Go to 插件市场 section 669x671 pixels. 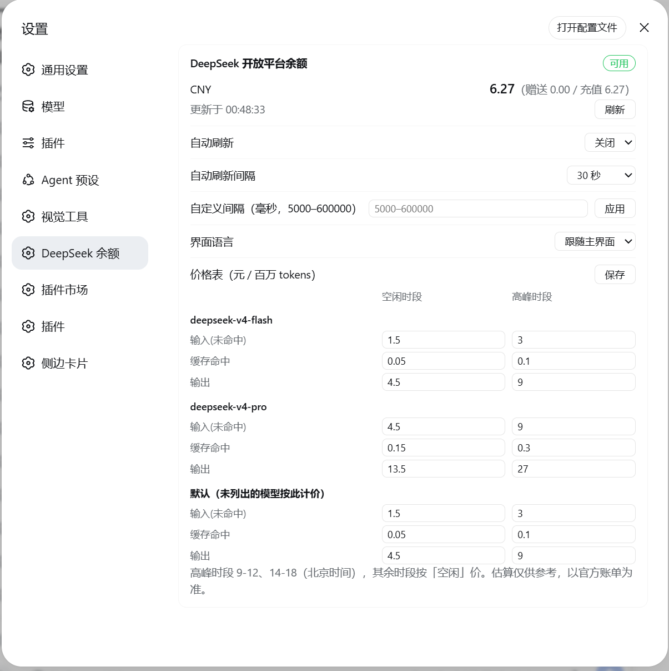pyautogui.click(x=80, y=290)
